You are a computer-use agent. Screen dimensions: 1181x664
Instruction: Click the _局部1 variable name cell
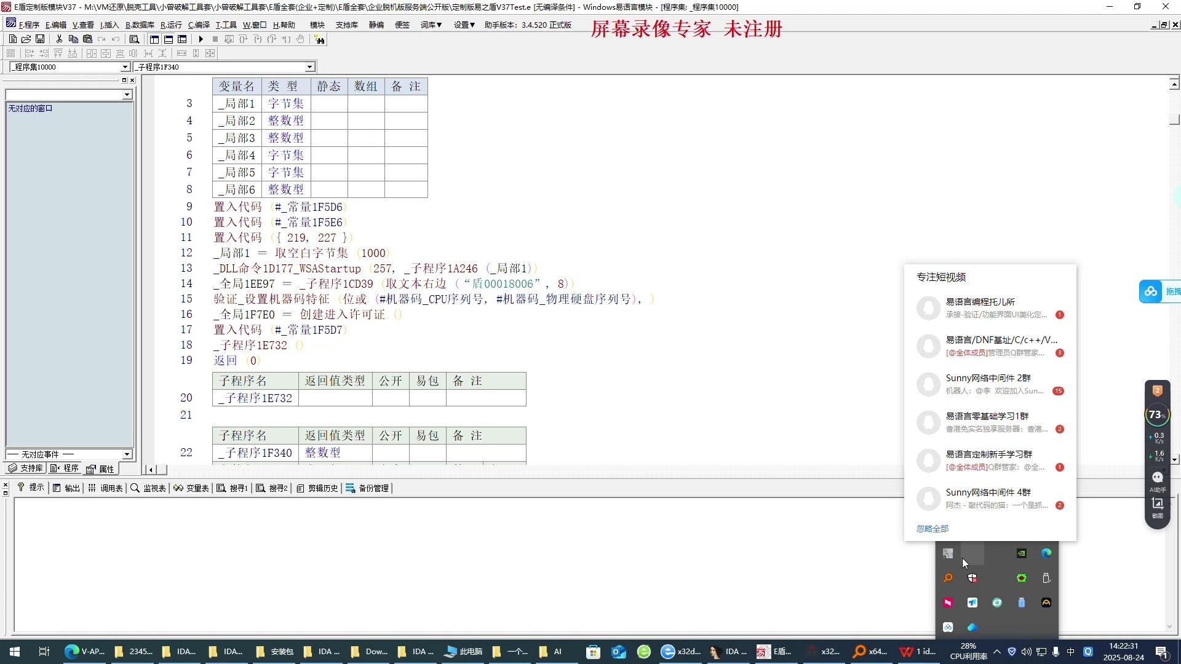tap(237, 103)
